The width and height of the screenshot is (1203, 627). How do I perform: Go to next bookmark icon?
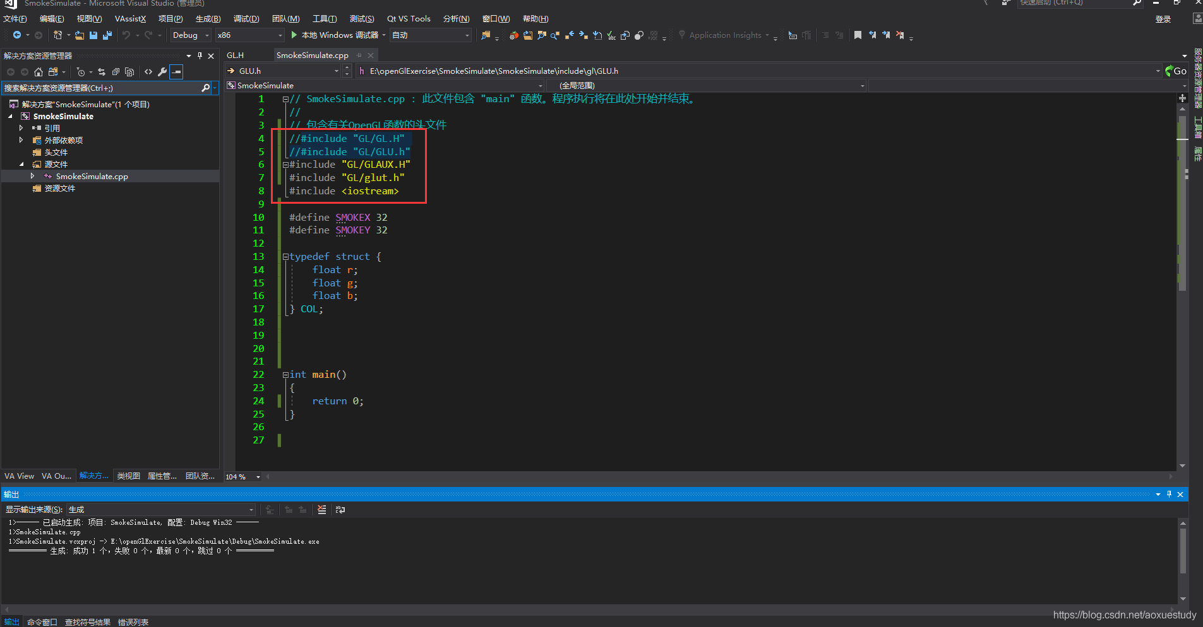click(x=886, y=35)
